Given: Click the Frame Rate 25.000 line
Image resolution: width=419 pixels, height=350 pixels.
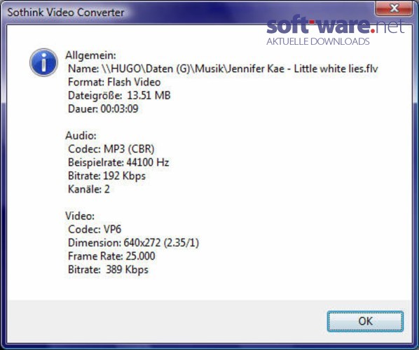Looking at the screenshot, I should [111, 256].
